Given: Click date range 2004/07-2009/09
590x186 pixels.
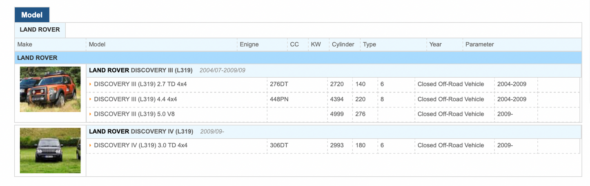Looking at the screenshot, I should click(x=223, y=70).
